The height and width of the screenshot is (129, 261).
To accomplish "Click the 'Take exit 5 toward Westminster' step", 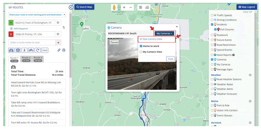I will pos(37,114).
